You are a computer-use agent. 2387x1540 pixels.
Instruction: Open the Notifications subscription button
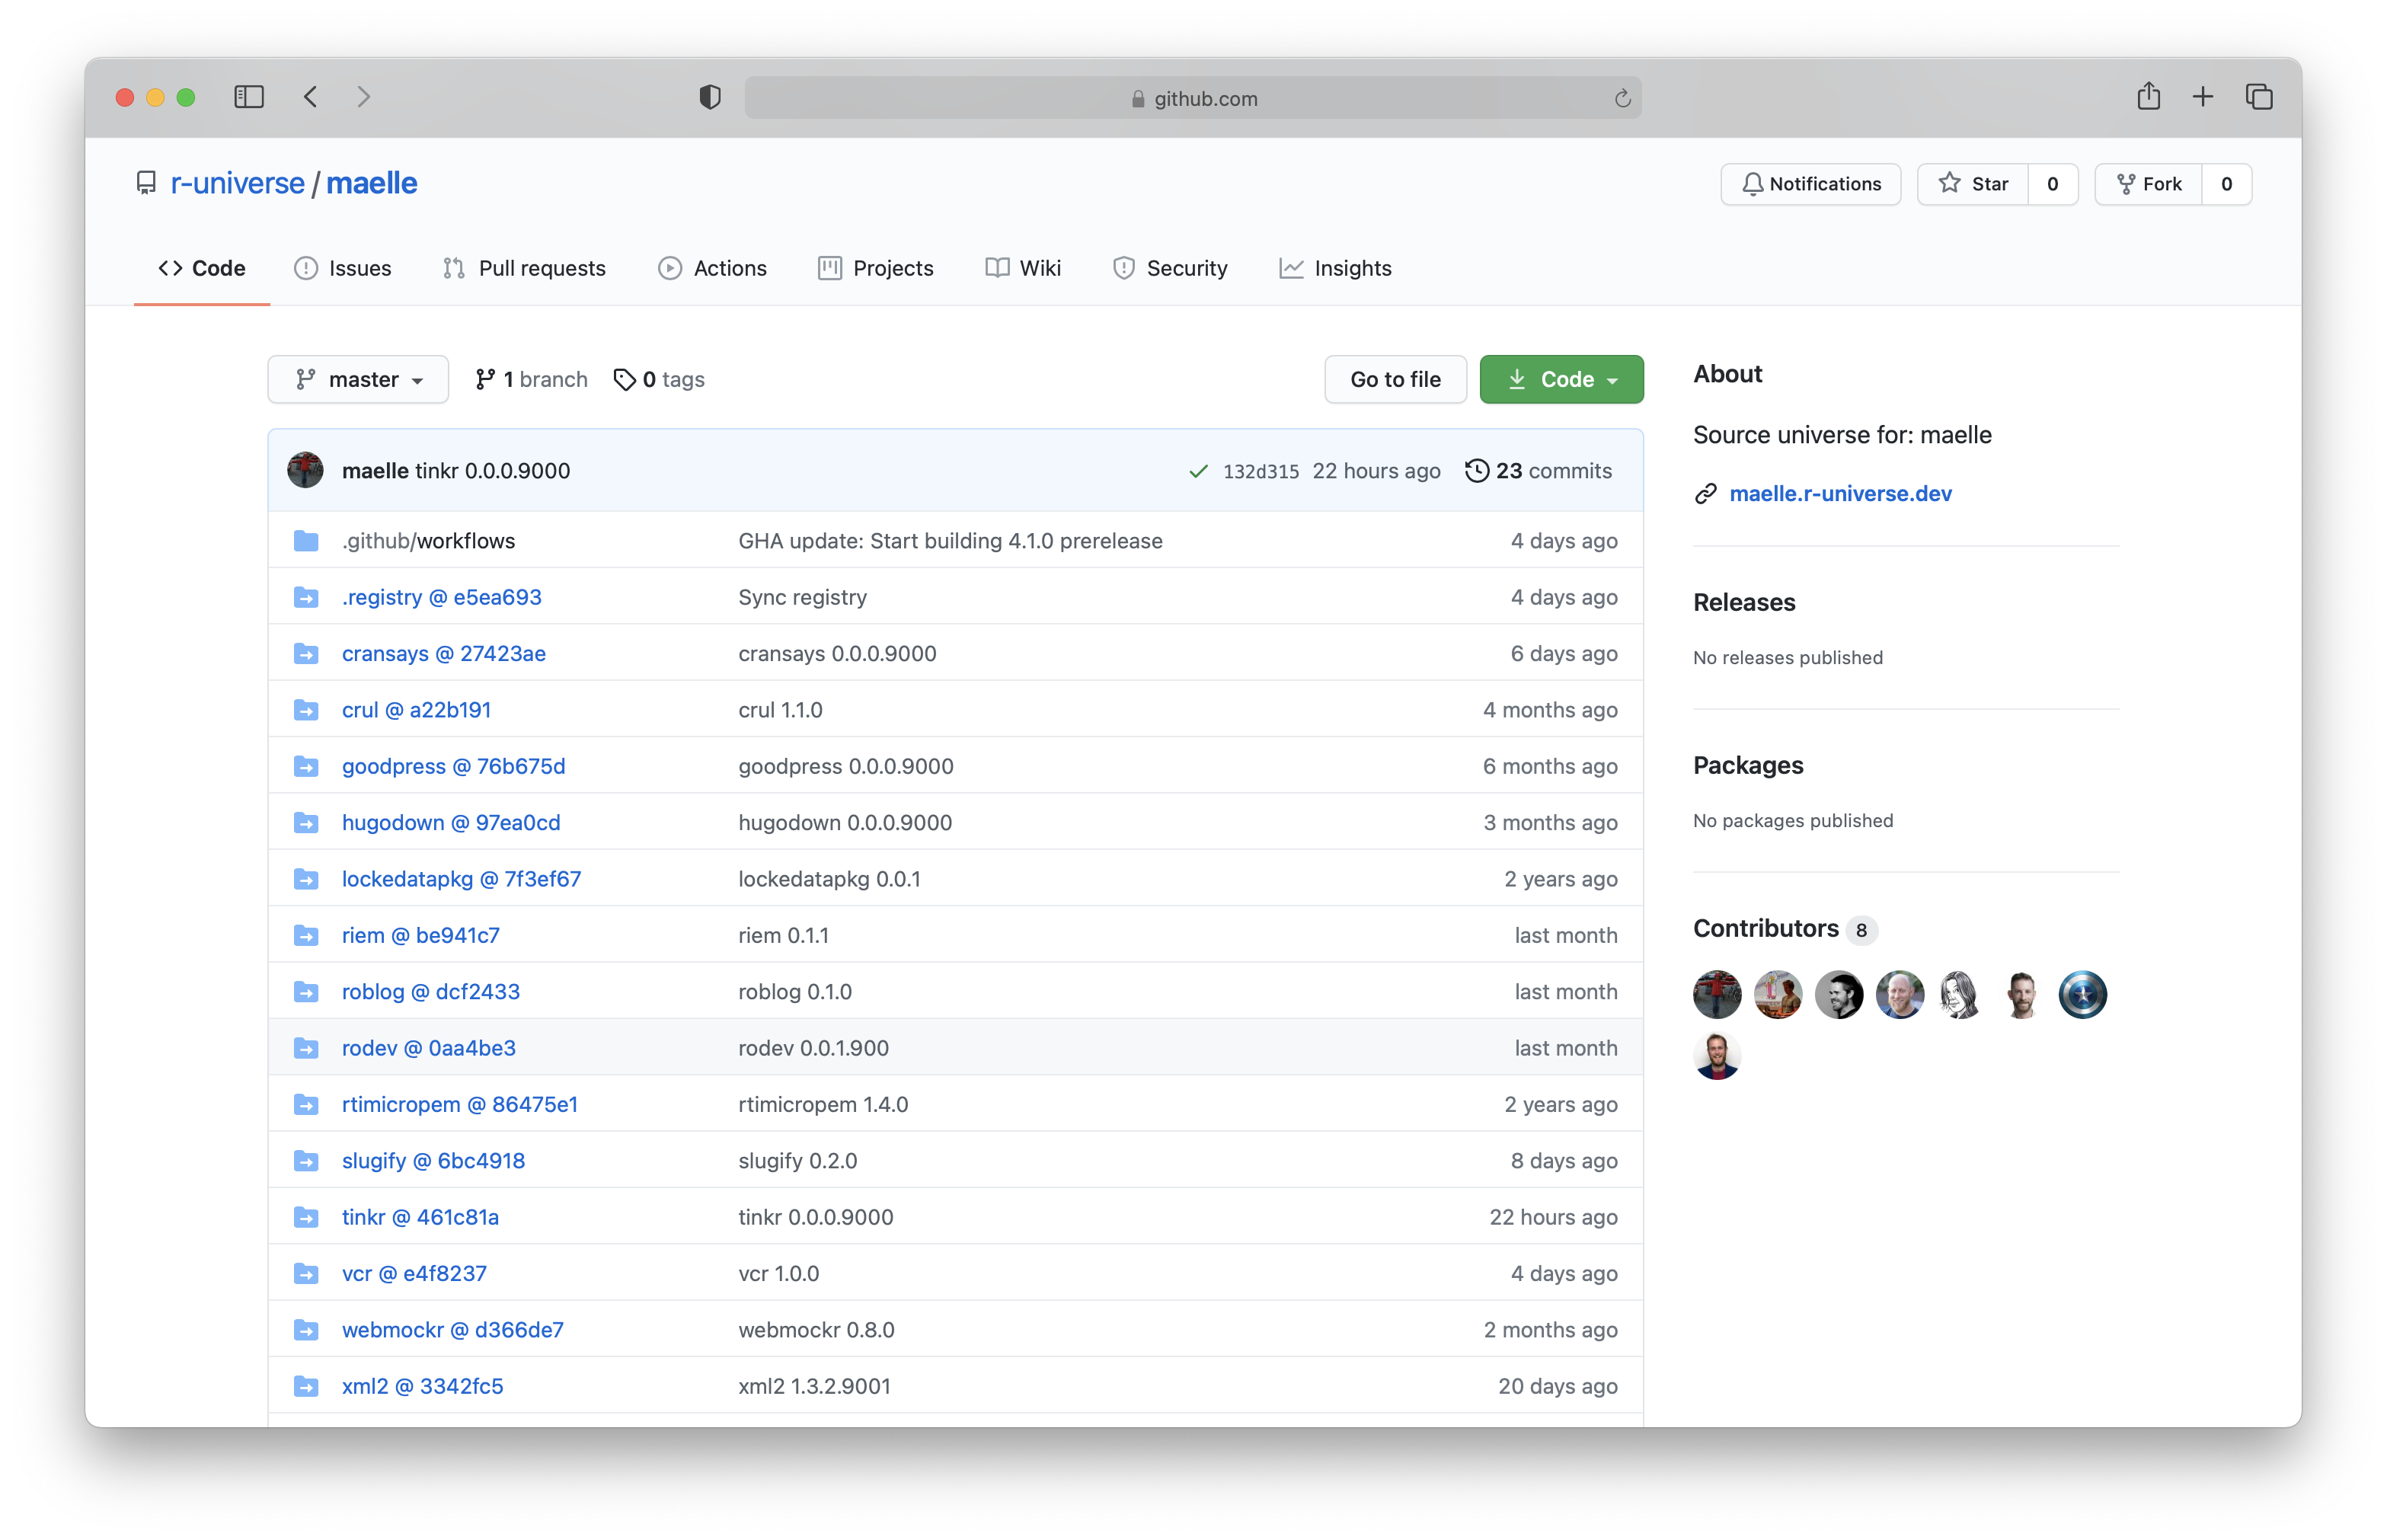click(x=1811, y=184)
